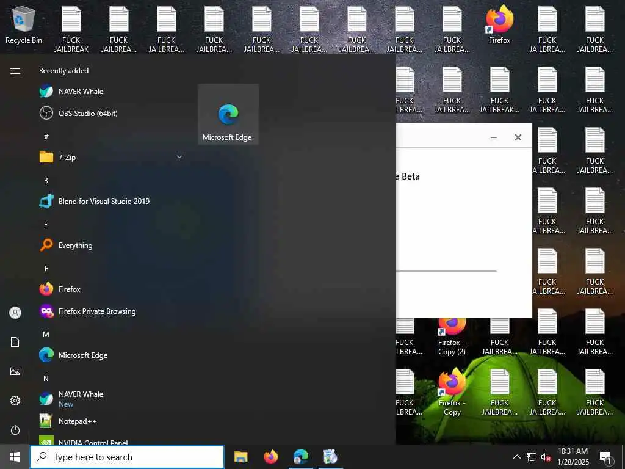Minimize the Beta installer window
Screen dimensions: 625x469
click(493, 137)
